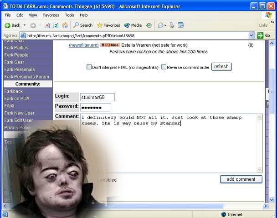Click the status bar page icon

click(x=5, y=214)
